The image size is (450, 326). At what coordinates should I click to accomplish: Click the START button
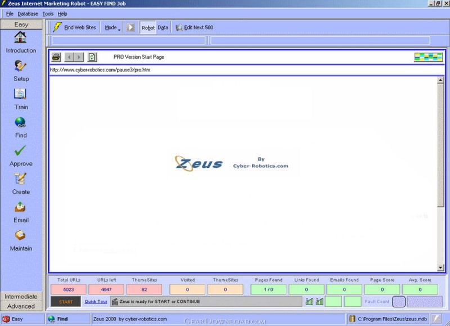point(66,302)
